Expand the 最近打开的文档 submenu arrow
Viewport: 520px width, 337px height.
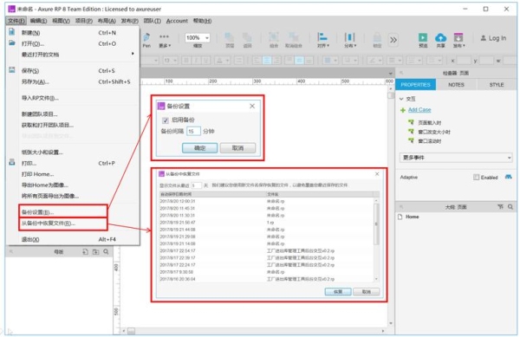[133, 54]
